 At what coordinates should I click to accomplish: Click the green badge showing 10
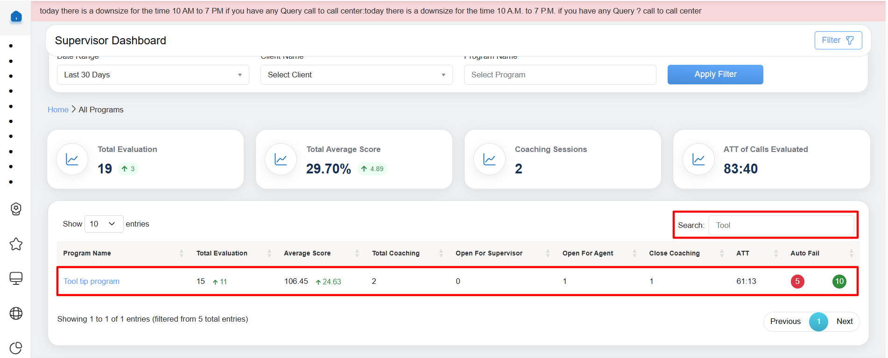[839, 281]
